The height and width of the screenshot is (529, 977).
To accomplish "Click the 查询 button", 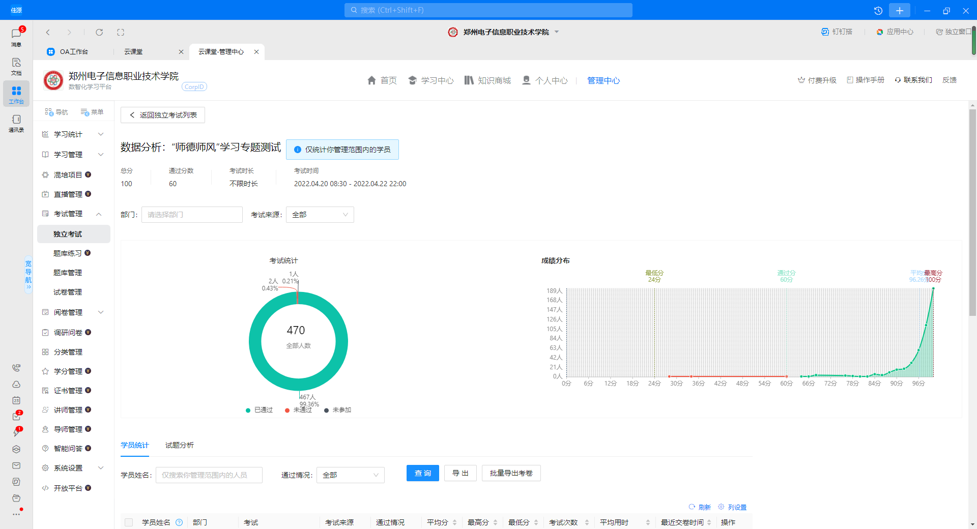I will tap(423, 473).
